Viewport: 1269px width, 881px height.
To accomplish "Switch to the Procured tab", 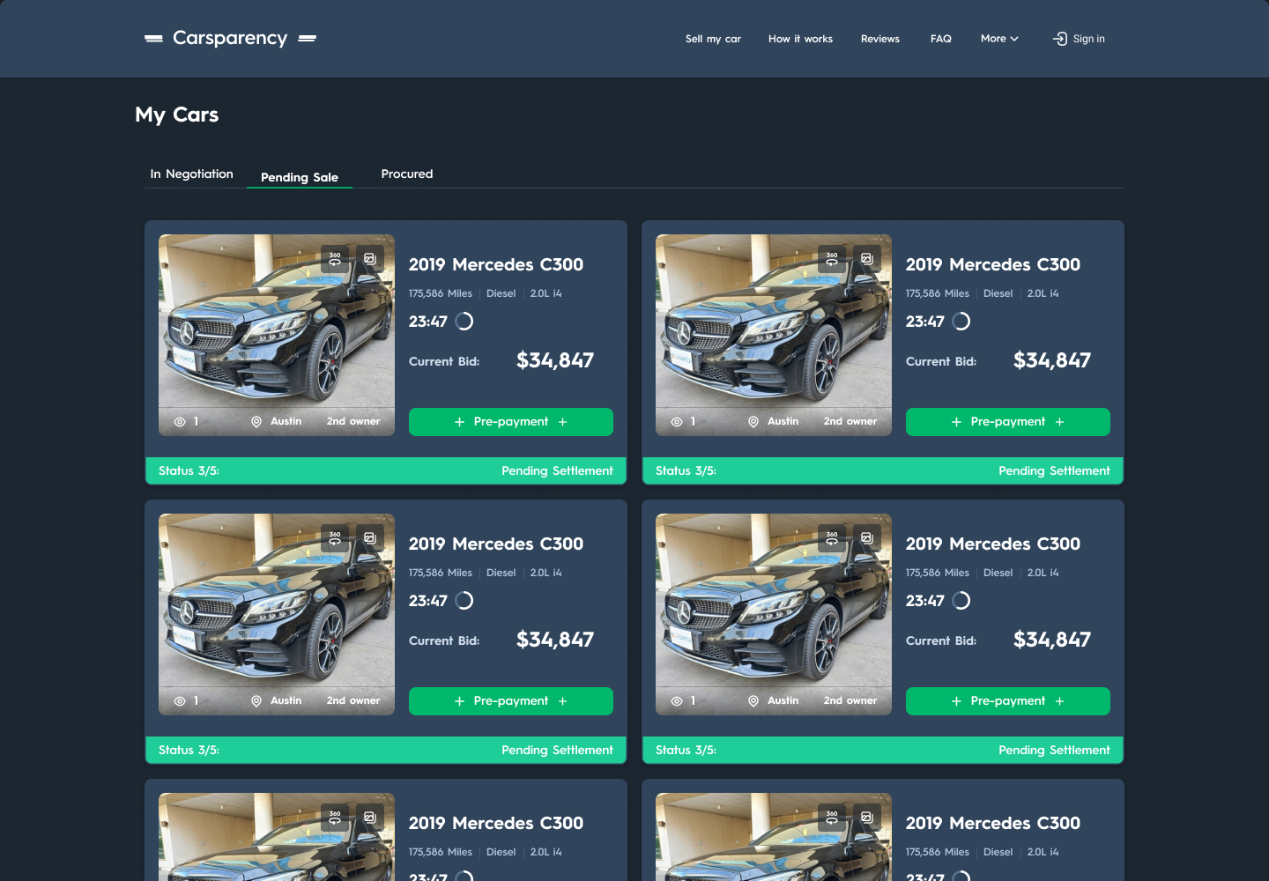I will [x=407, y=174].
